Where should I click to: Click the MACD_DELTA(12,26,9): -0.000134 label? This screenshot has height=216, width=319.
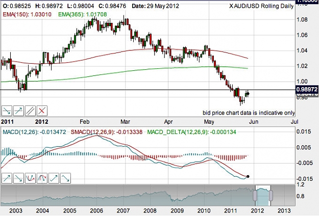[x=191, y=132]
